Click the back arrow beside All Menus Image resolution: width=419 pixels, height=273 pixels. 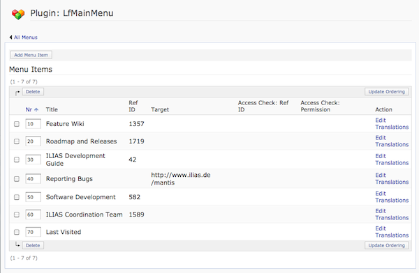[x=10, y=38]
